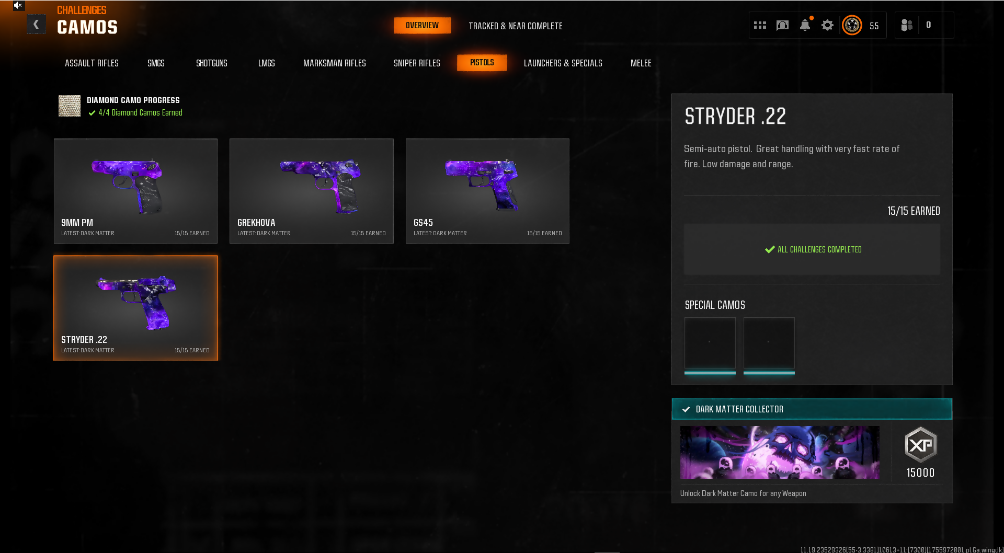The image size is (1004, 553).
Task: Open the notifications bell
Action: click(805, 25)
